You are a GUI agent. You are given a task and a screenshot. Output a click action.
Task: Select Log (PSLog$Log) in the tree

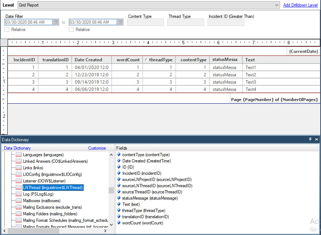[39, 194]
